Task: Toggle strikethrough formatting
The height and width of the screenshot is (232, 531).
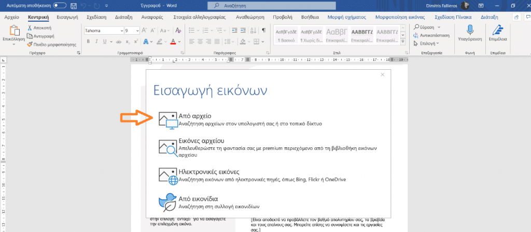Action: point(119,42)
